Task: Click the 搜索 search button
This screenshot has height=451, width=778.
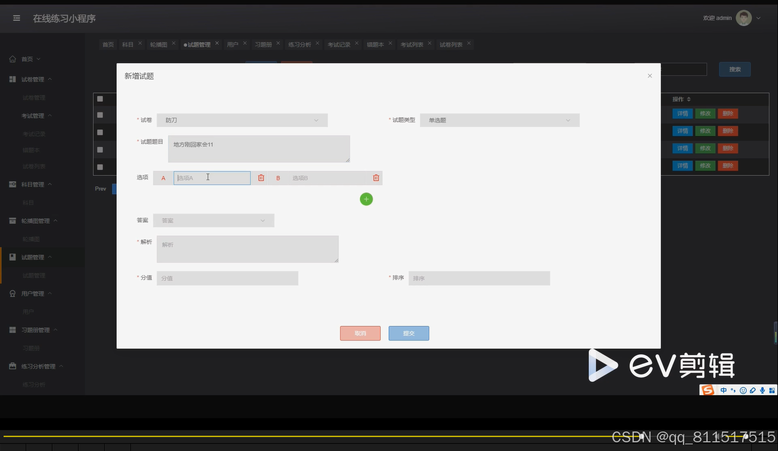Action: point(735,69)
